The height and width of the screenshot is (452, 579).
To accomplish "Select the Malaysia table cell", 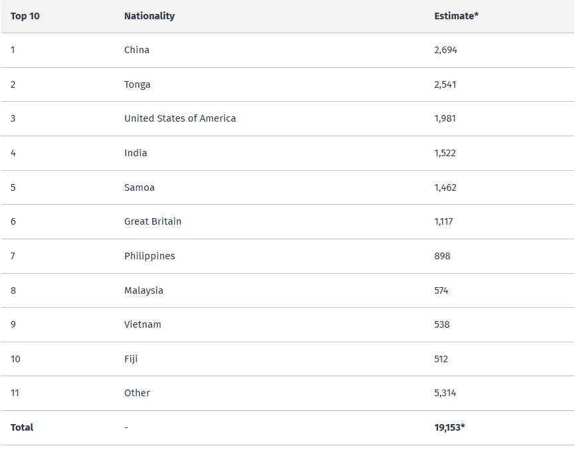I will (x=144, y=290).
